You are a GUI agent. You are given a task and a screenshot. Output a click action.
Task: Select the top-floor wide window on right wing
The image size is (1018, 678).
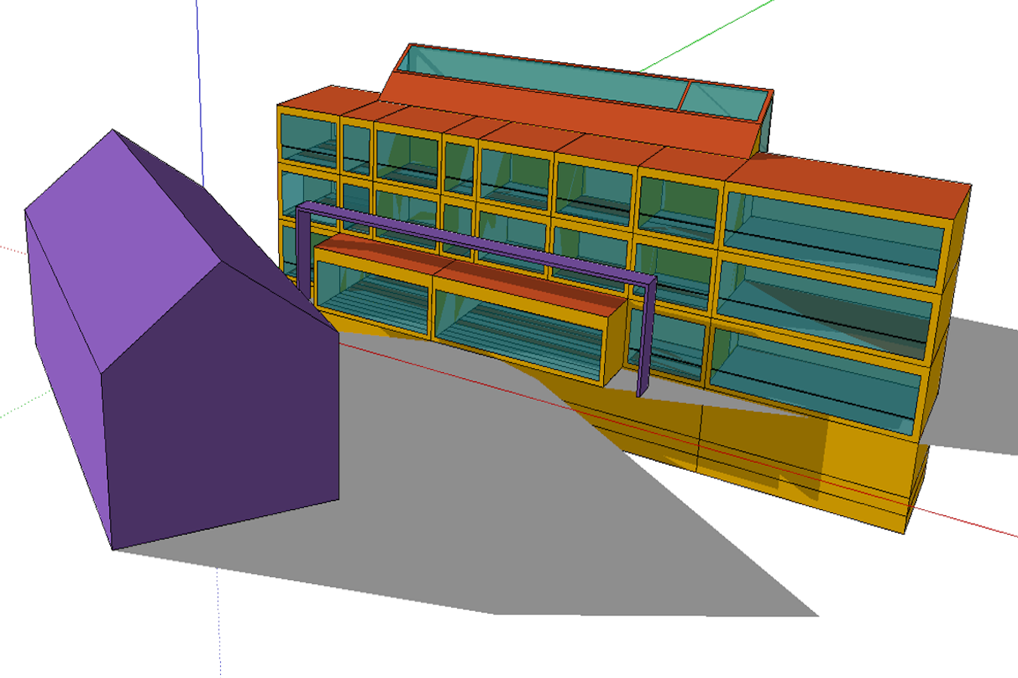tap(833, 232)
